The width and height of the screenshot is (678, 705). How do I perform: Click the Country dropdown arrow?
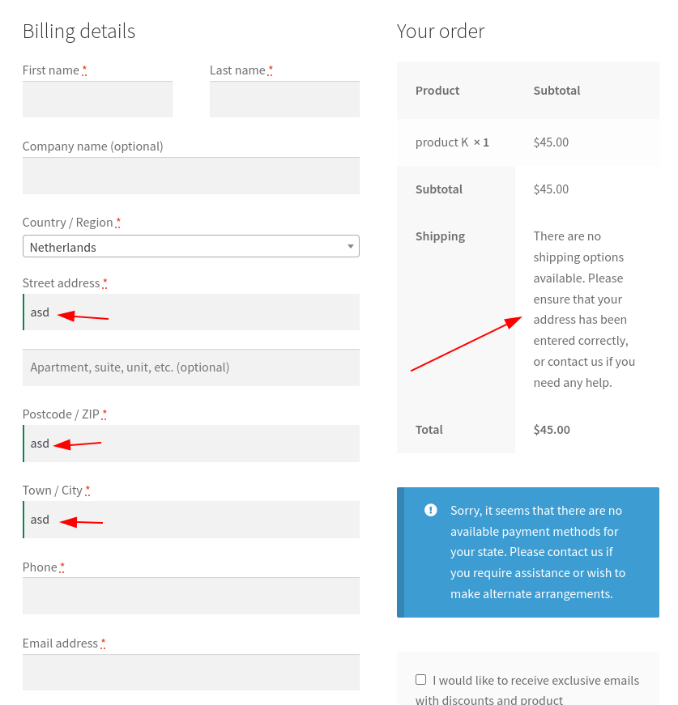point(351,246)
